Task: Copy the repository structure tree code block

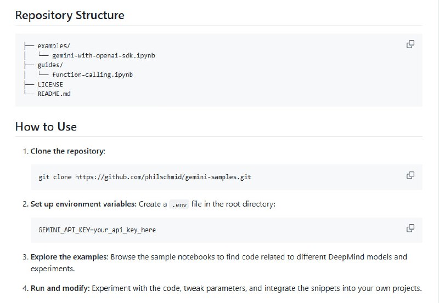Action: (x=410, y=44)
